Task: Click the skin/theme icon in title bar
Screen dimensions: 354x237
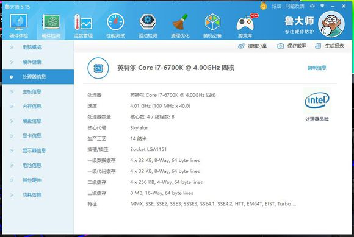Action: (x=312, y=6)
